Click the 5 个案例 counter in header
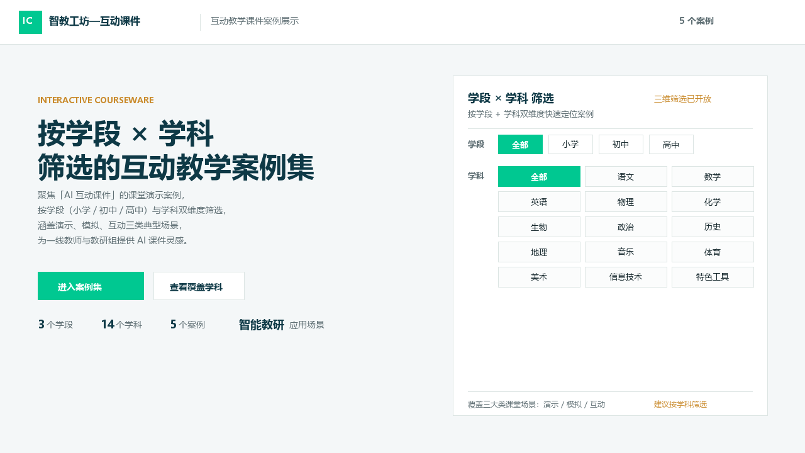The image size is (805, 453). click(696, 21)
